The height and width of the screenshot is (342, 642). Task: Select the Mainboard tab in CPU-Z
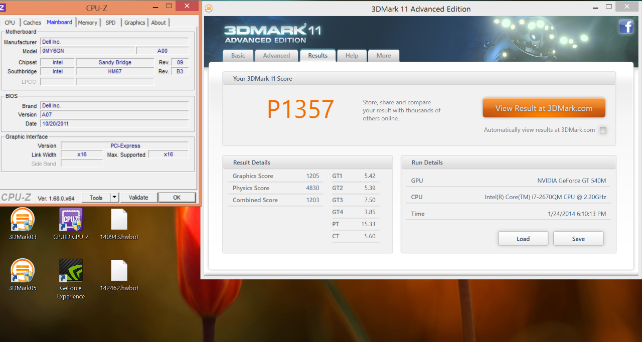pyautogui.click(x=59, y=22)
